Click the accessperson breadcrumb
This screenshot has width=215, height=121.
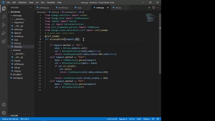tap(70, 12)
